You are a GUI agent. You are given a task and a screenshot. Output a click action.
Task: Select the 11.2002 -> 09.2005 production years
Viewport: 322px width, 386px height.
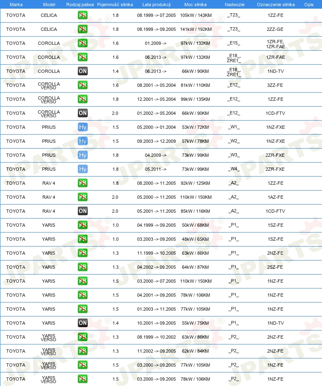156,351
